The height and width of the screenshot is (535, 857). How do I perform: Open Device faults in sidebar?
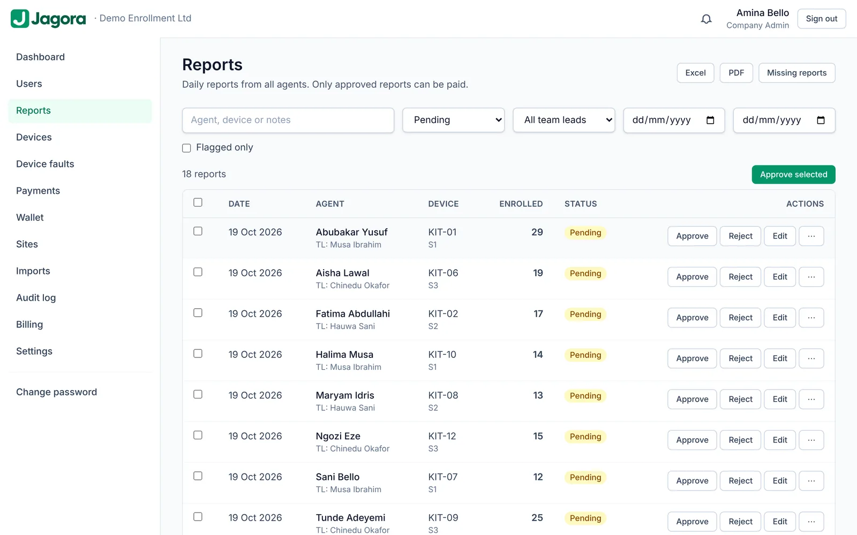click(x=80, y=164)
